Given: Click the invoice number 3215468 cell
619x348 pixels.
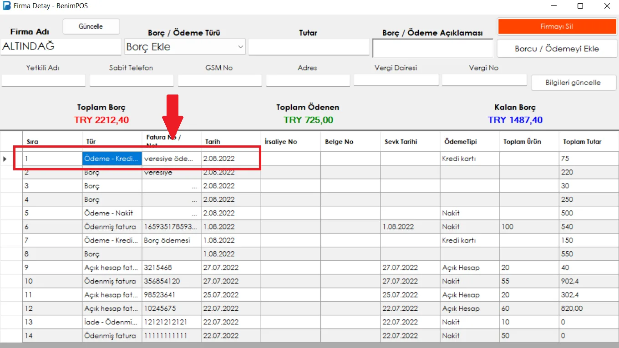Looking at the screenshot, I should (x=172, y=268).
